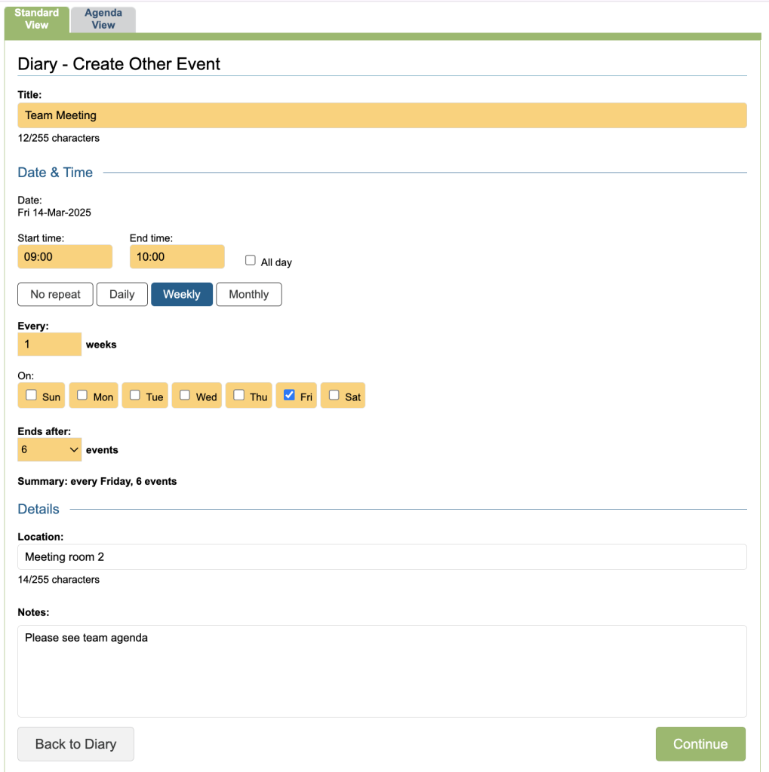This screenshot has height=772, width=769.
Task: Tick the Sun checkbox
Action: pyautogui.click(x=32, y=395)
